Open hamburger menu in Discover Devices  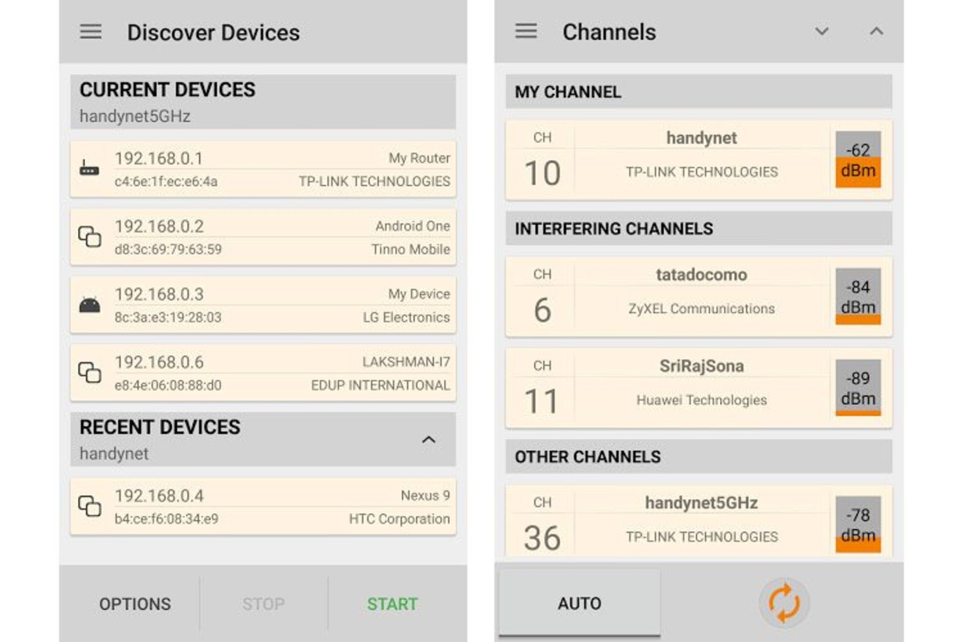coord(91,32)
